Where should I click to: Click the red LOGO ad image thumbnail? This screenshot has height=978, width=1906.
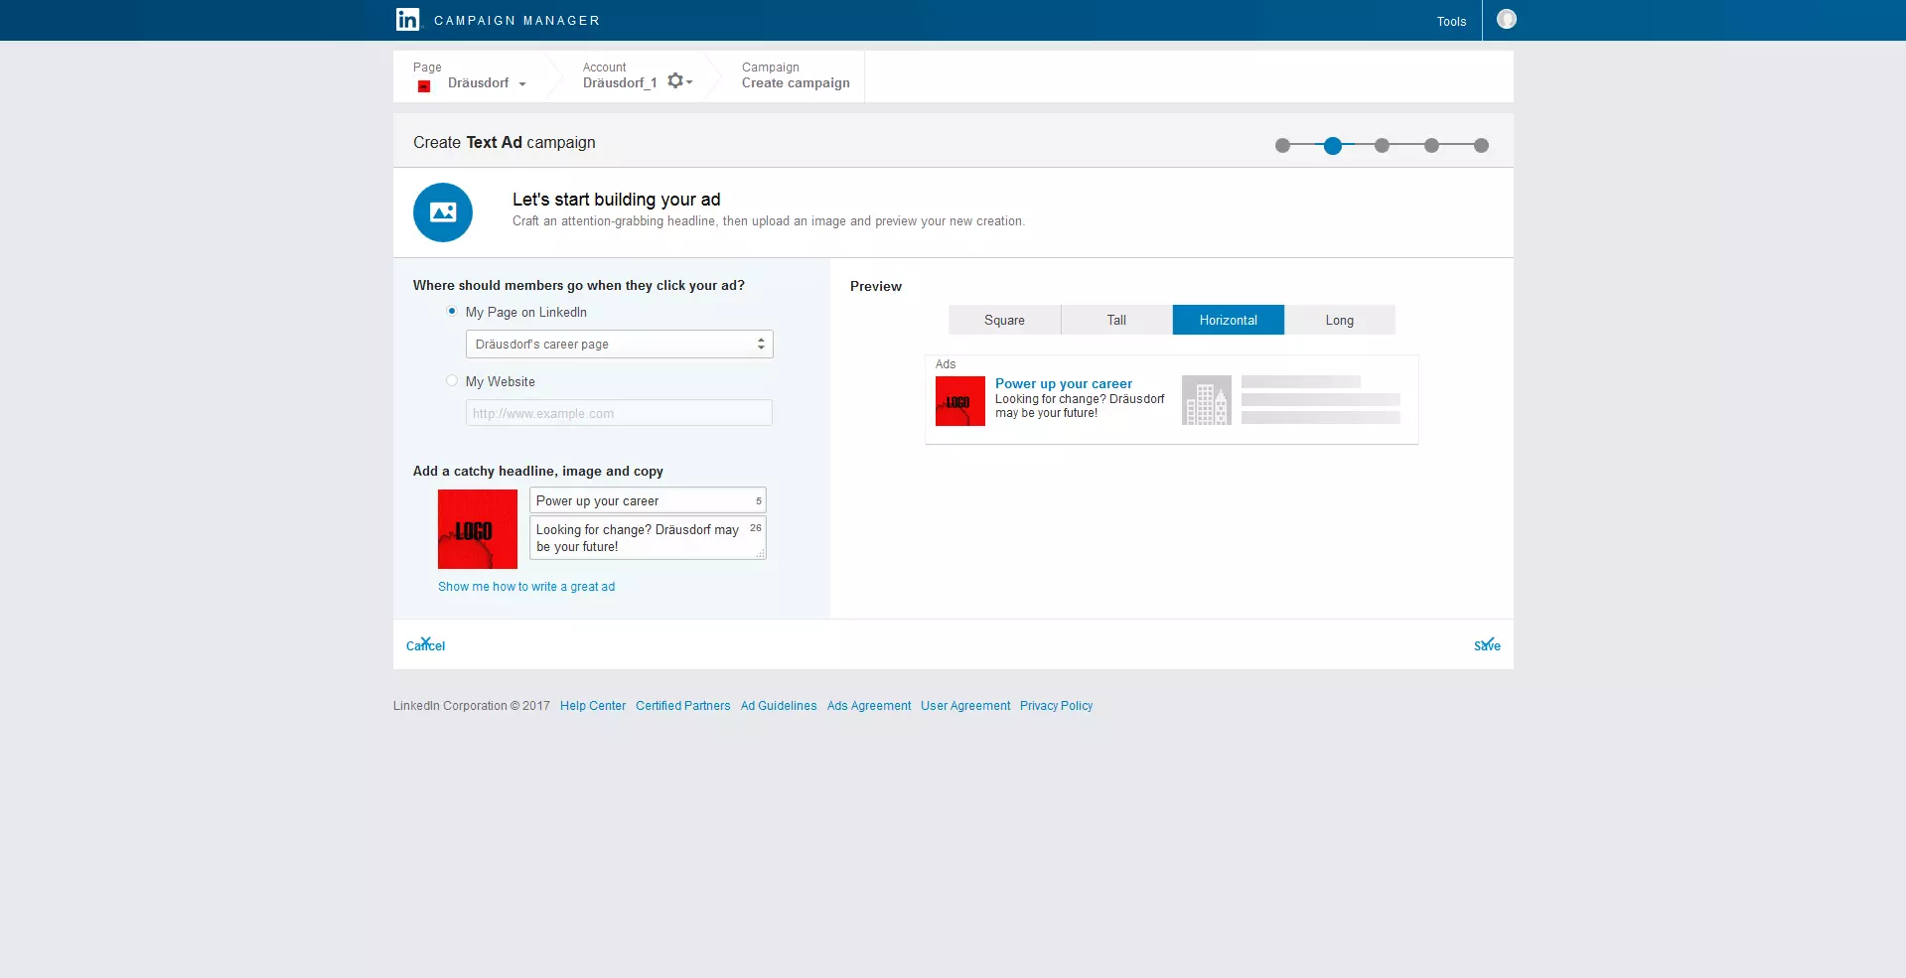click(x=478, y=529)
